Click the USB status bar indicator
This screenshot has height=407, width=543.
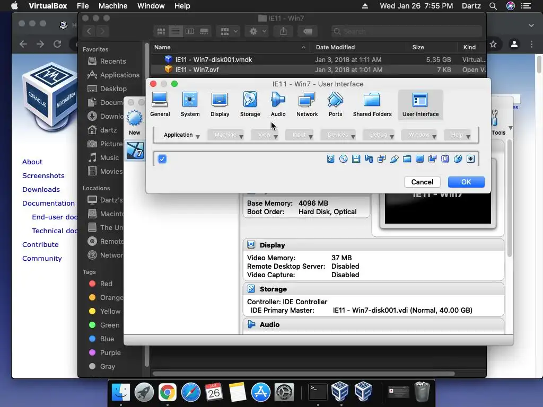click(x=394, y=159)
